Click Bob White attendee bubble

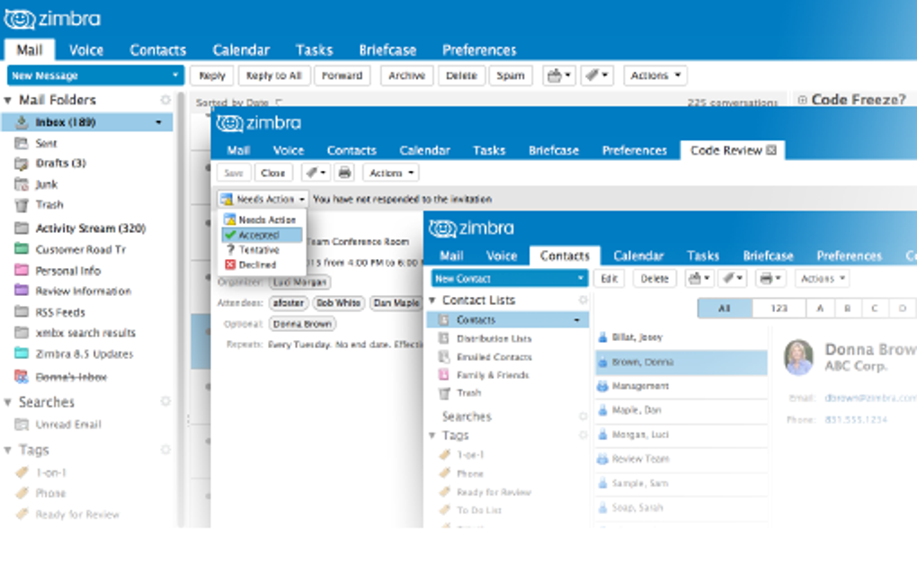coord(339,303)
